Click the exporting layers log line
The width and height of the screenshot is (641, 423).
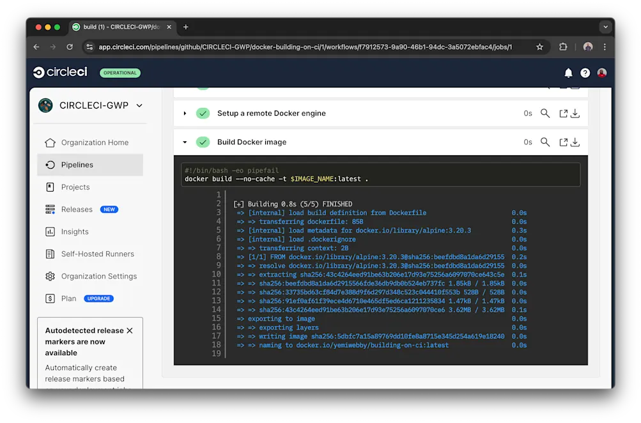coord(277,327)
